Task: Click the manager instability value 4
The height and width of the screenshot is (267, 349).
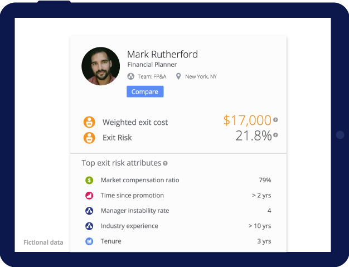Action: pos(269,211)
